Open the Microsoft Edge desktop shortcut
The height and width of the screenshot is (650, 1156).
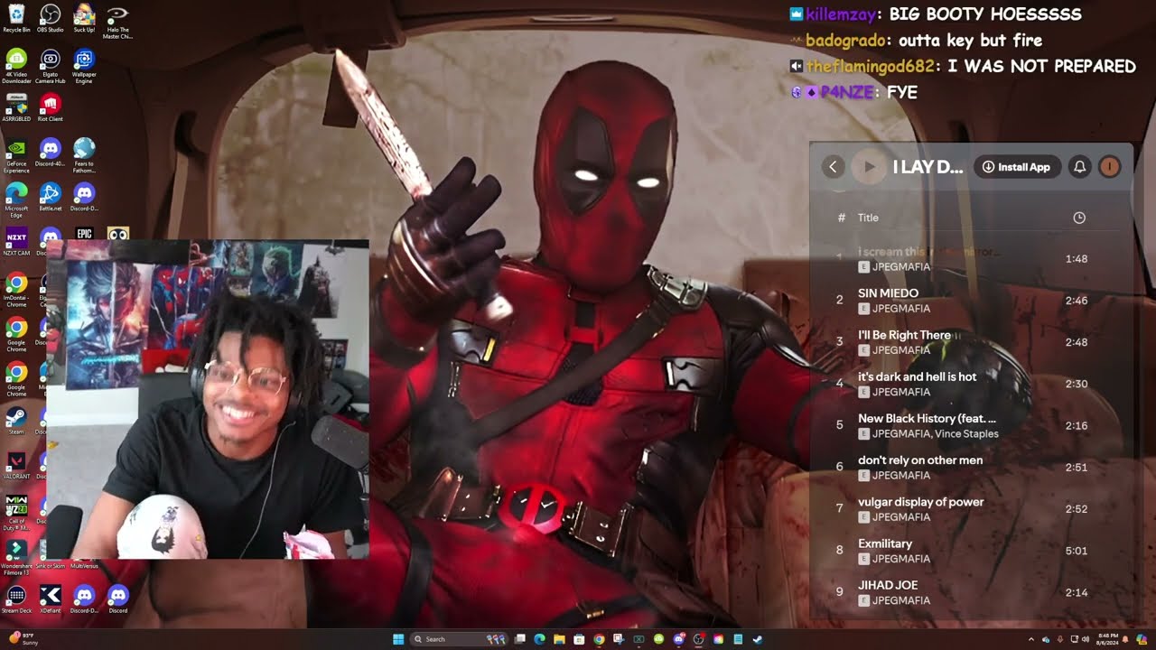click(x=16, y=200)
